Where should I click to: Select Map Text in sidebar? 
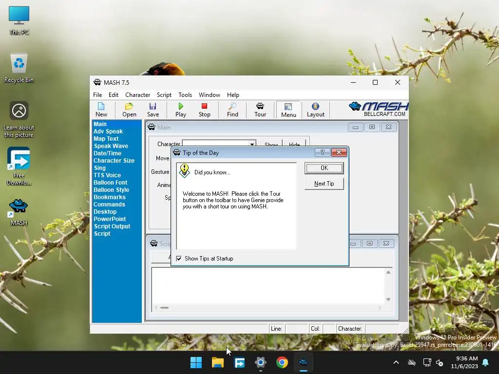click(106, 139)
